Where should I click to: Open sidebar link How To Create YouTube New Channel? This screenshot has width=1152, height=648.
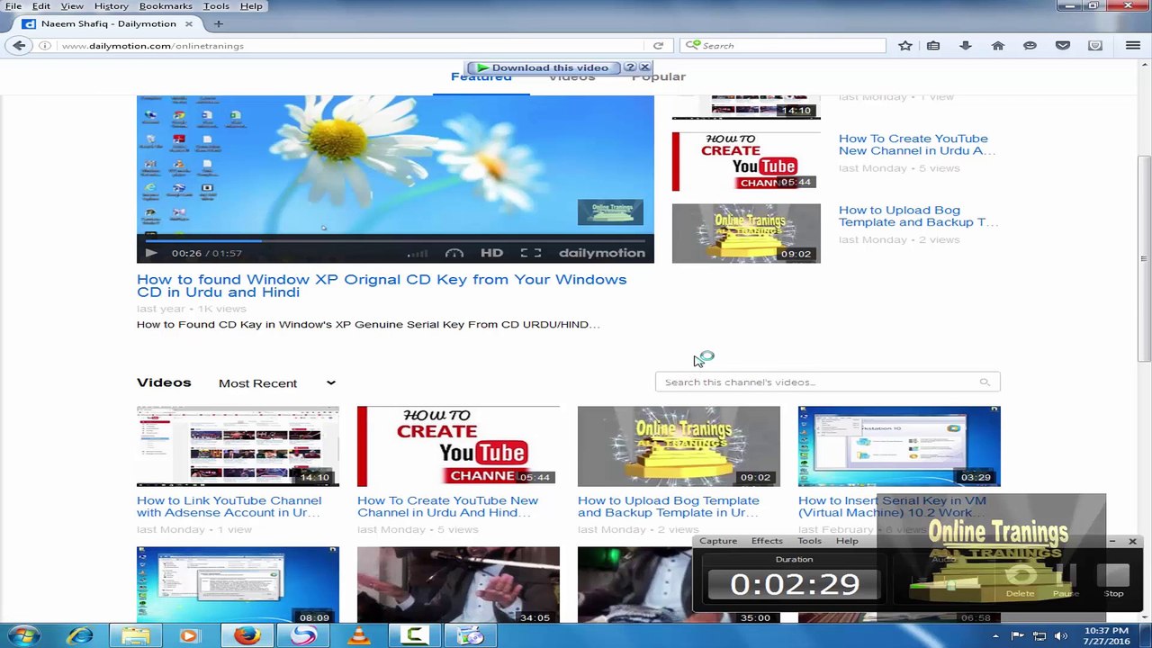point(916,145)
